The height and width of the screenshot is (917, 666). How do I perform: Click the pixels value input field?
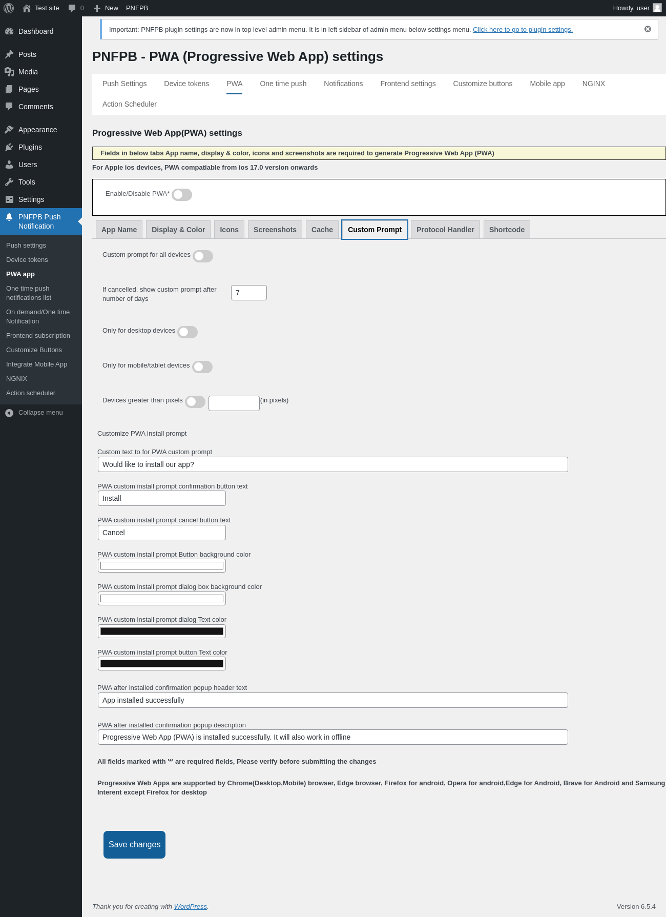[x=234, y=403]
